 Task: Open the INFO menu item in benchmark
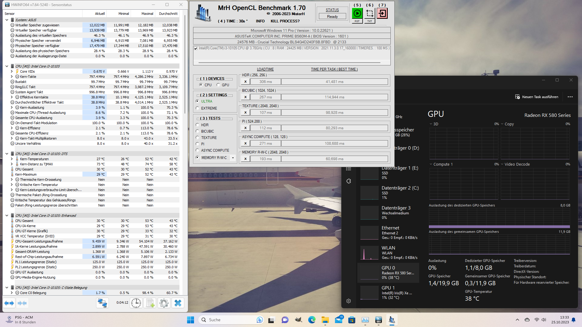[x=260, y=21]
